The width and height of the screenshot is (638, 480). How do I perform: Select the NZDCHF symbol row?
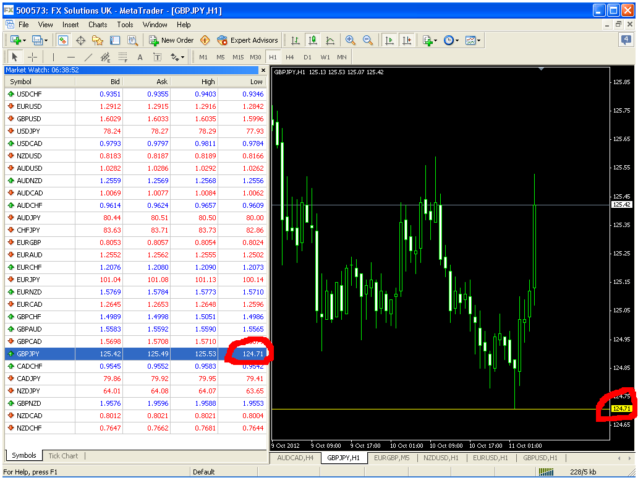click(135, 428)
